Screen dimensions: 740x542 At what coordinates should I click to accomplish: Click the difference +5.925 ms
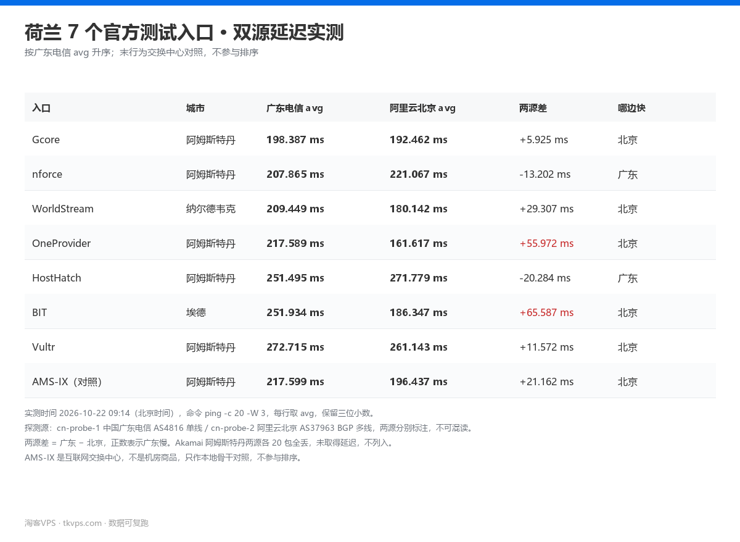coord(544,140)
